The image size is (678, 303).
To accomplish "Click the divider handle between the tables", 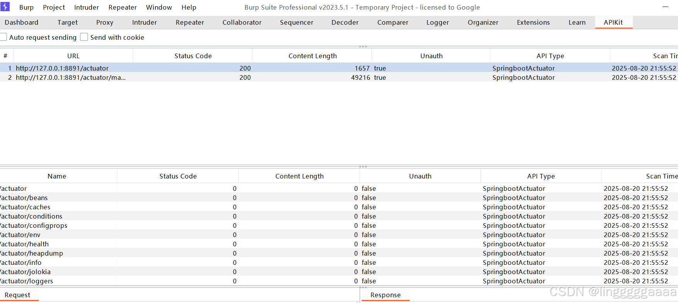I will point(363,167).
